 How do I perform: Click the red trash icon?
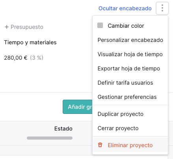click(x=100, y=145)
